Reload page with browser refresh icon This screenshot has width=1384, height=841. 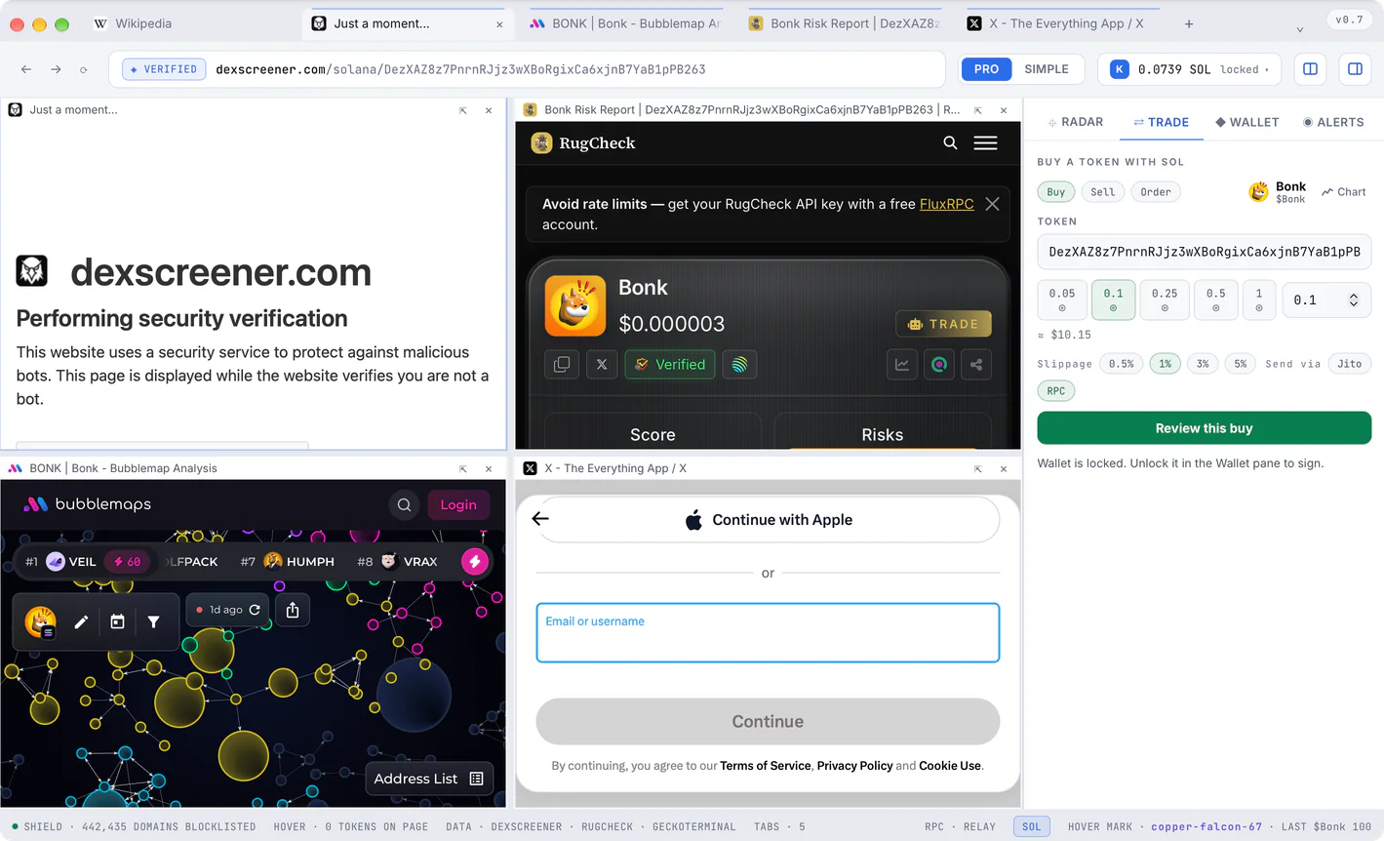[84, 69]
